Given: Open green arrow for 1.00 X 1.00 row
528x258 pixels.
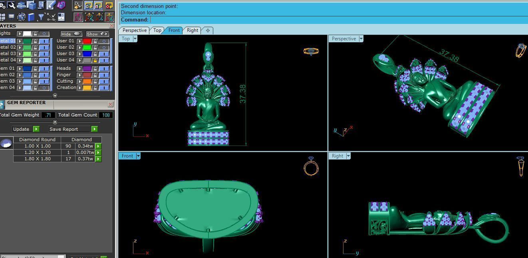Looking at the screenshot, I should 98,146.
